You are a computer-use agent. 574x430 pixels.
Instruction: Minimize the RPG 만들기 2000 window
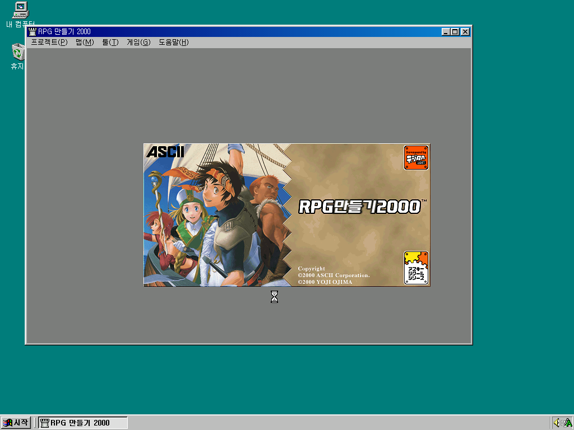(446, 32)
